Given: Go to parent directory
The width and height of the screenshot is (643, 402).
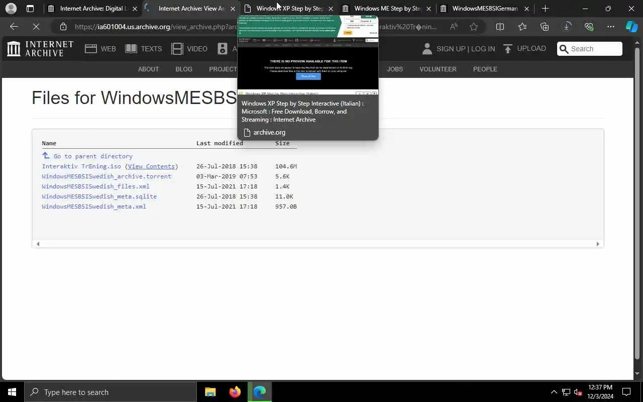Looking at the screenshot, I should (87, 156).
